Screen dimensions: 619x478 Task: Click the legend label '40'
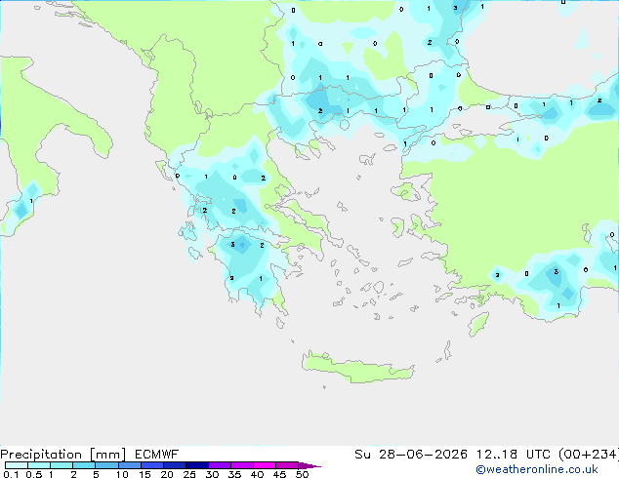(x=257, y=474)
